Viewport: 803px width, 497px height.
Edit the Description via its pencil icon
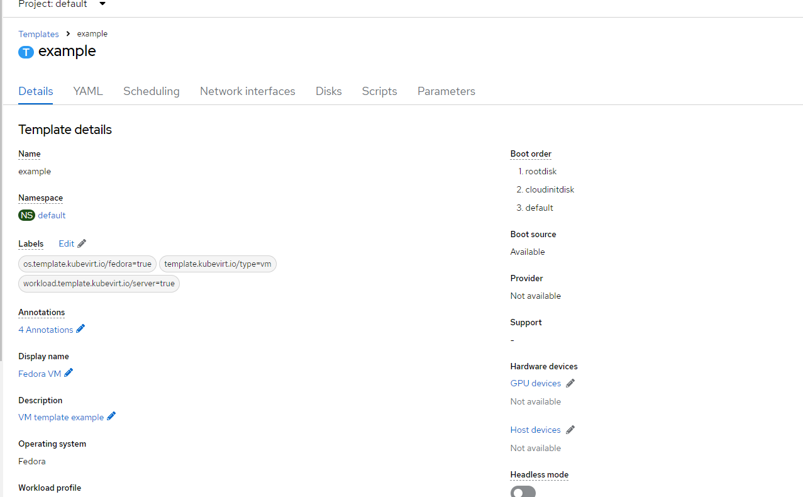[111, 415]
